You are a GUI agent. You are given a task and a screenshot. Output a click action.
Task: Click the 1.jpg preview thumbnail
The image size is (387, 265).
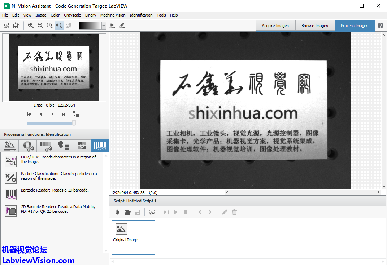(x=54, y=68)
